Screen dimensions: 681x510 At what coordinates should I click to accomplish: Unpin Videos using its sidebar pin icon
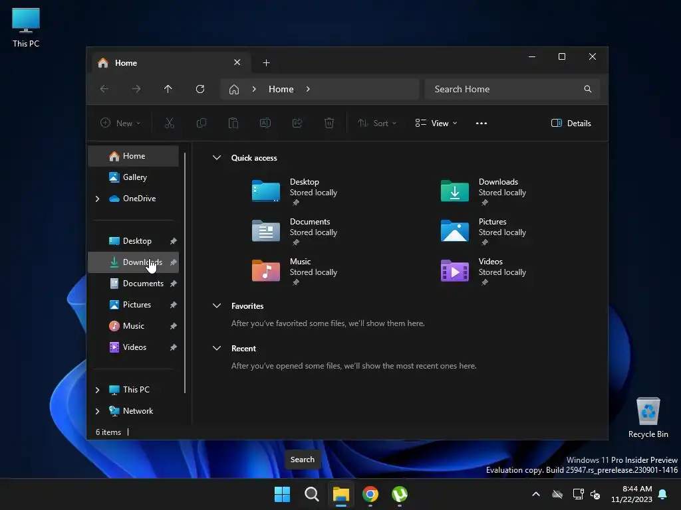pyautogui.click(x=173, y=347)
